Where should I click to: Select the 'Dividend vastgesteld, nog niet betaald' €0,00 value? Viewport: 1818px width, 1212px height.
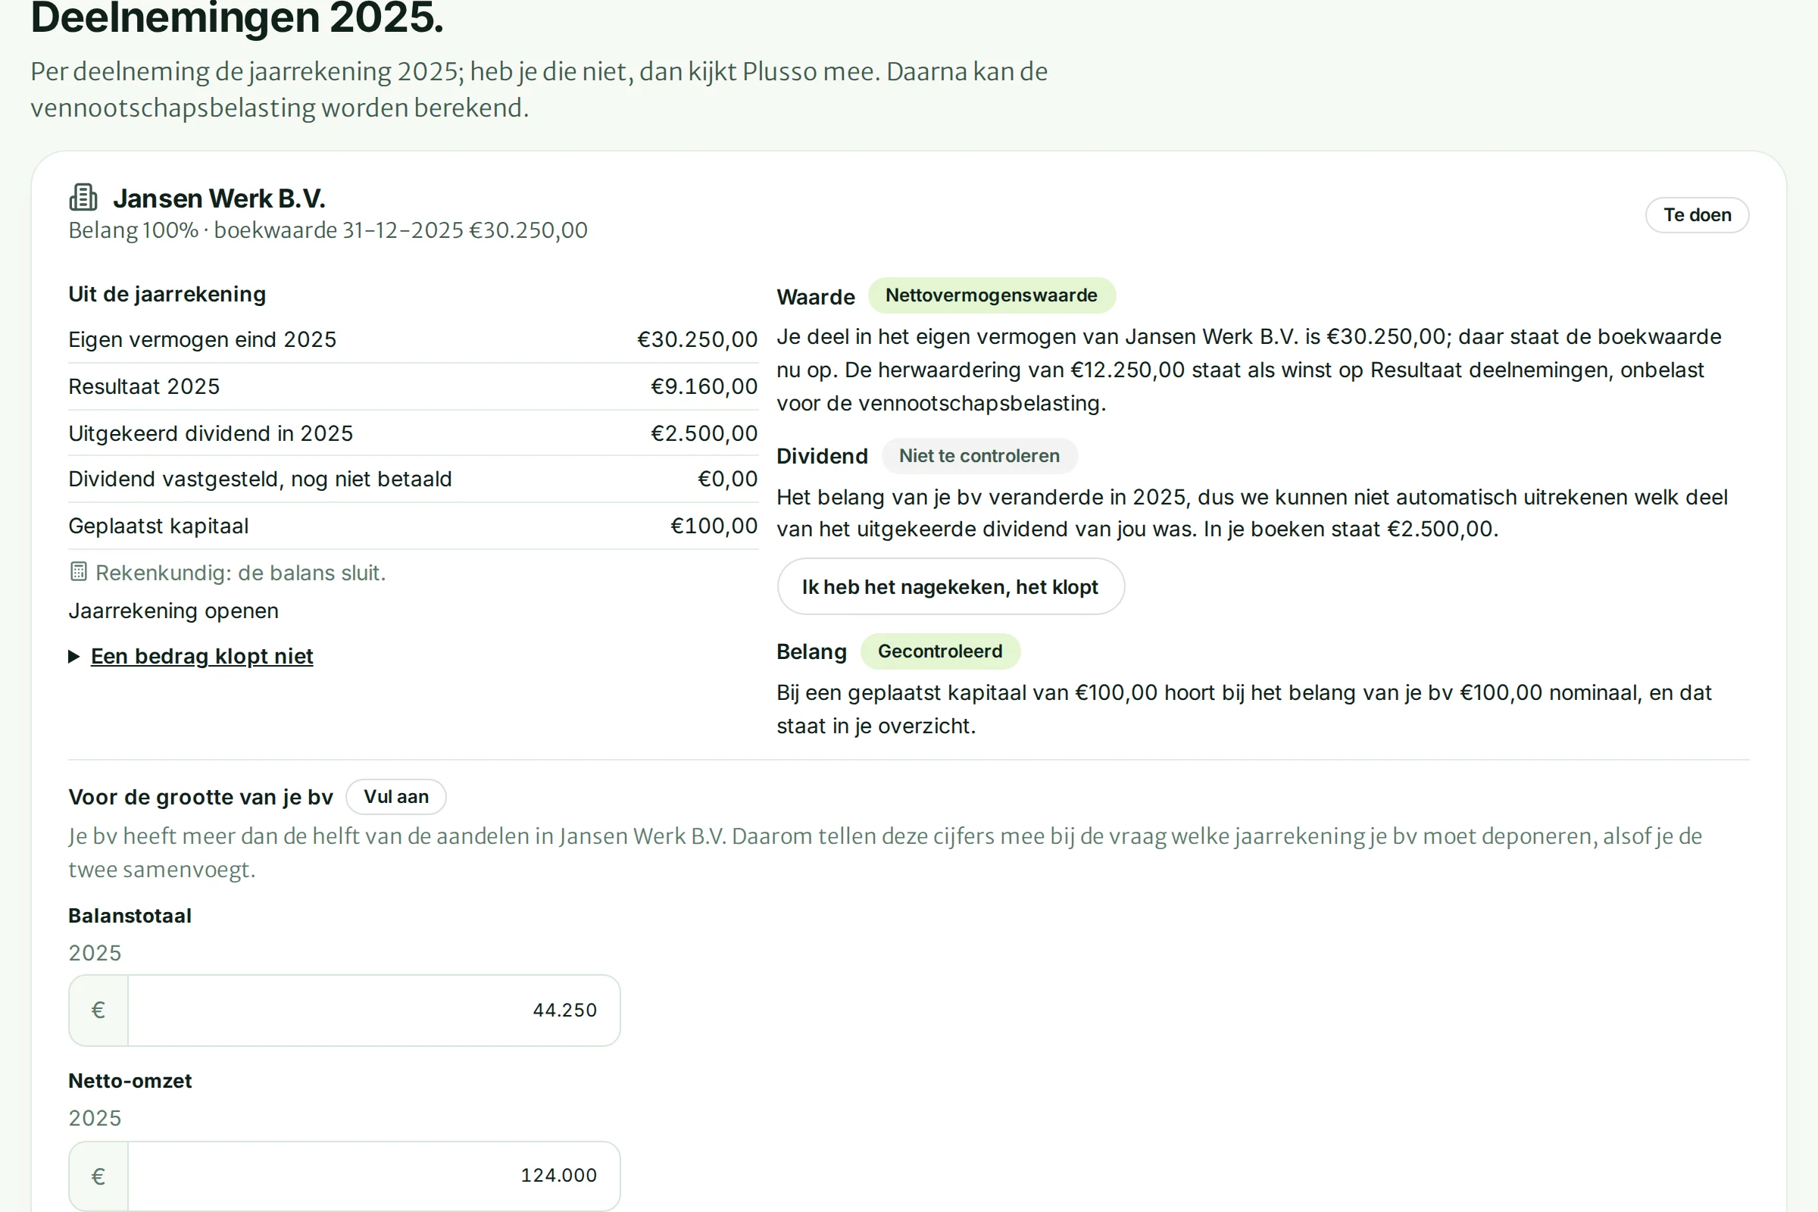coord(727,479)
